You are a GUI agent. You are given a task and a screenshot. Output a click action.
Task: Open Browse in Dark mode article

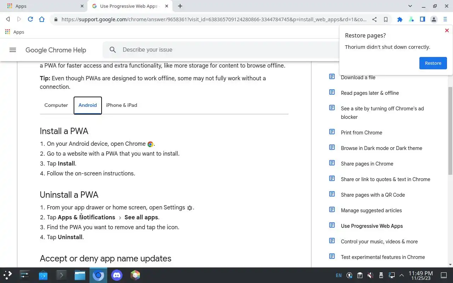382,148
